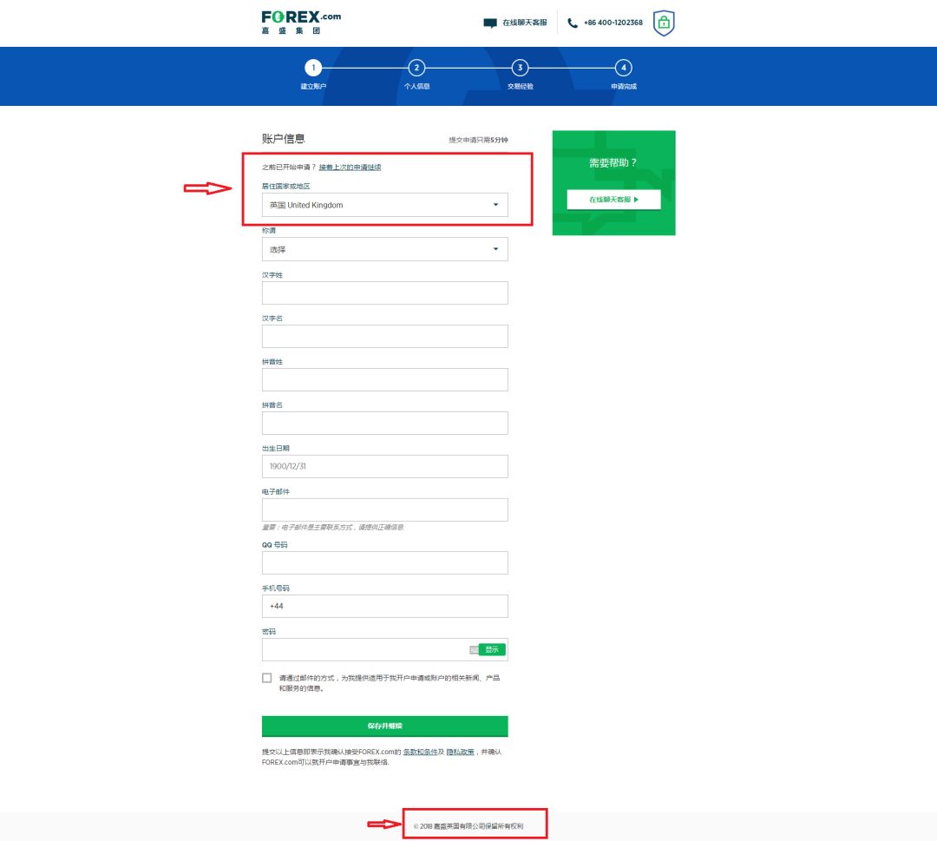The height and width of the screenshot is (841, 937).
Task: Click the FOREX.com logo
Action: pyautogui.click(x=301, y=23)
